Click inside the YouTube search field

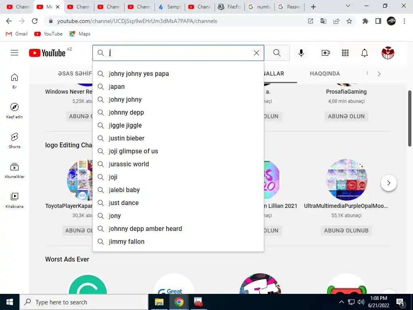coord(179,53)
